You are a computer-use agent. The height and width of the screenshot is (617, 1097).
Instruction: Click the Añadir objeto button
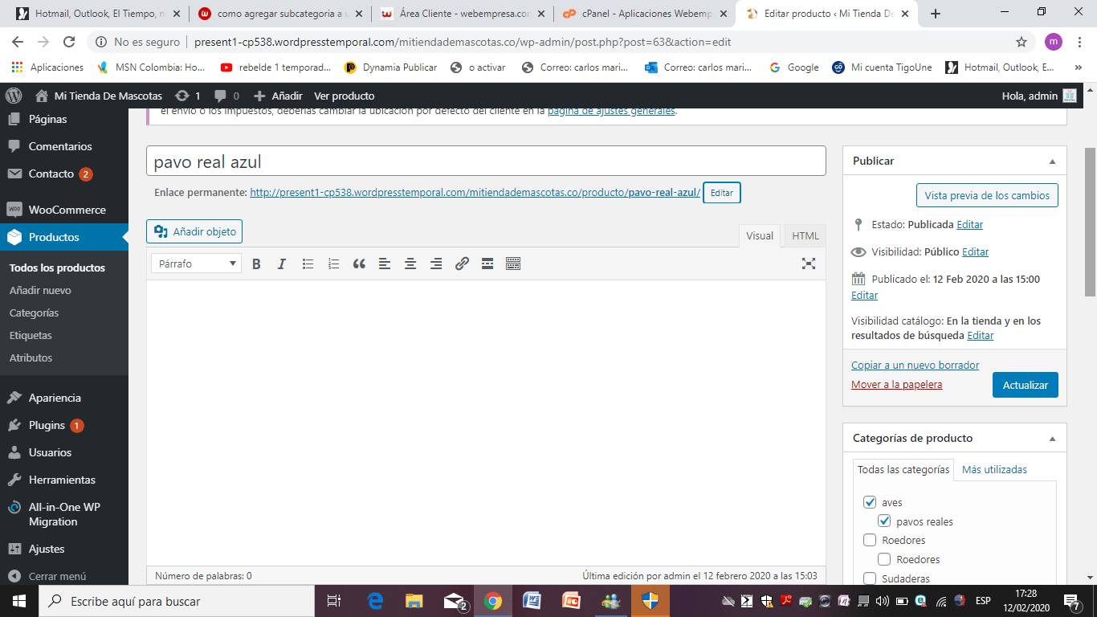tap(194, 231)
